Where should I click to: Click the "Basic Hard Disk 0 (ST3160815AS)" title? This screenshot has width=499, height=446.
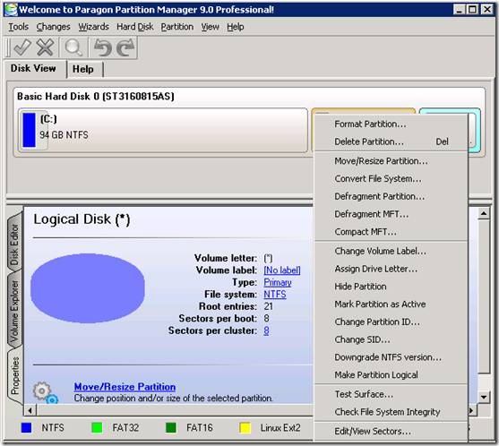(x=96, y=97)
